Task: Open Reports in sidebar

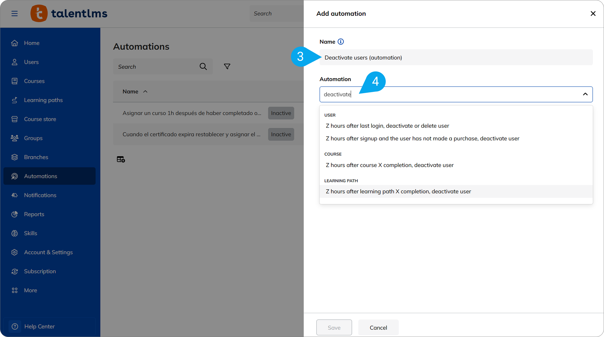Action: coord(50,214)
